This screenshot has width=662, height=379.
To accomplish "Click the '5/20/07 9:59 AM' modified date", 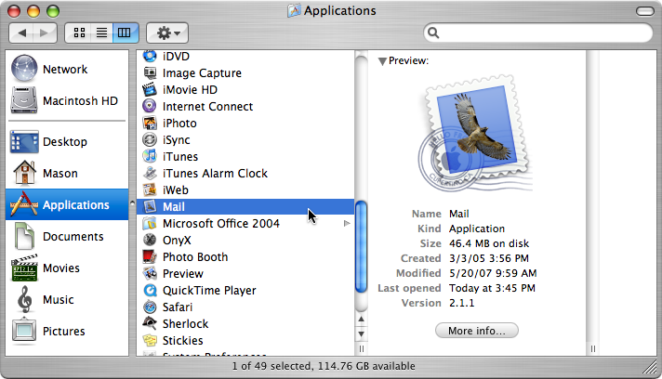I will tap(493, 273).
